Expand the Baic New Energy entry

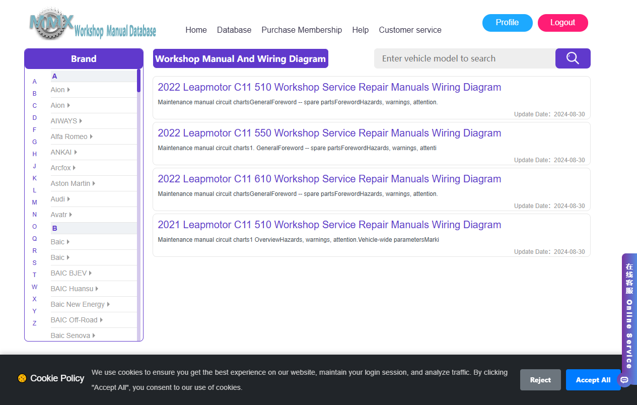click(80, 304)
